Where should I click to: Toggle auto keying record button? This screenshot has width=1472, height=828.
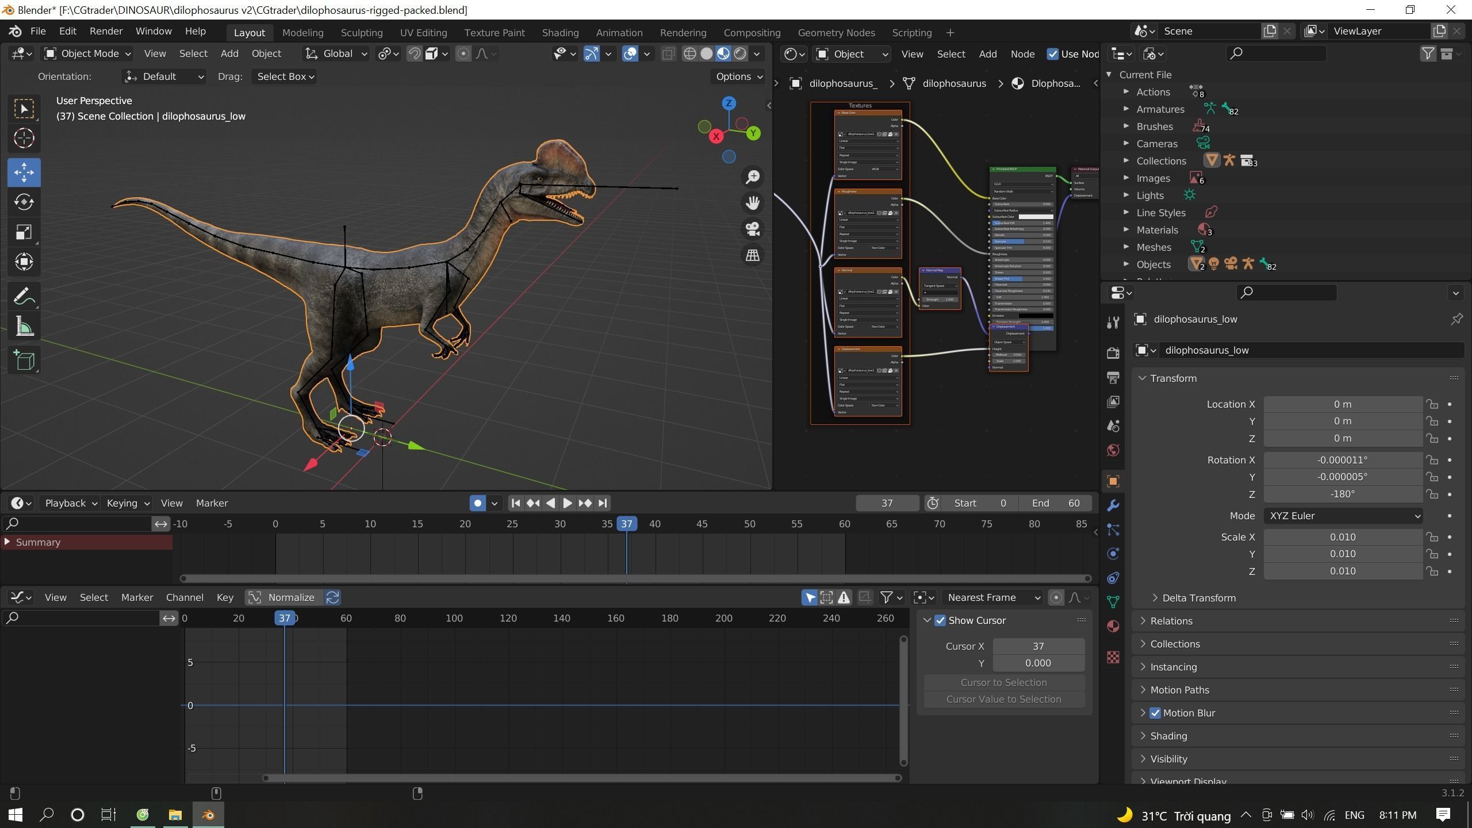pyautogui.click(x=477, y=503)
